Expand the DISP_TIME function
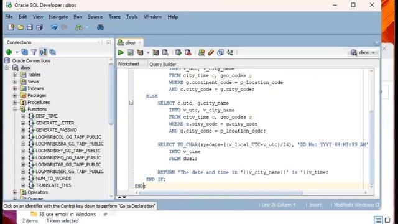 tap(23, 116)
